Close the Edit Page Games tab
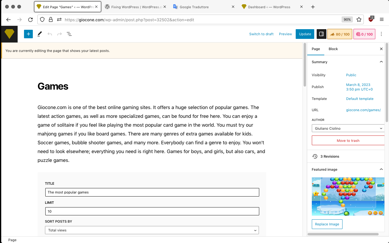This screenshot has height=243, width=389. [x=96, y=7]
